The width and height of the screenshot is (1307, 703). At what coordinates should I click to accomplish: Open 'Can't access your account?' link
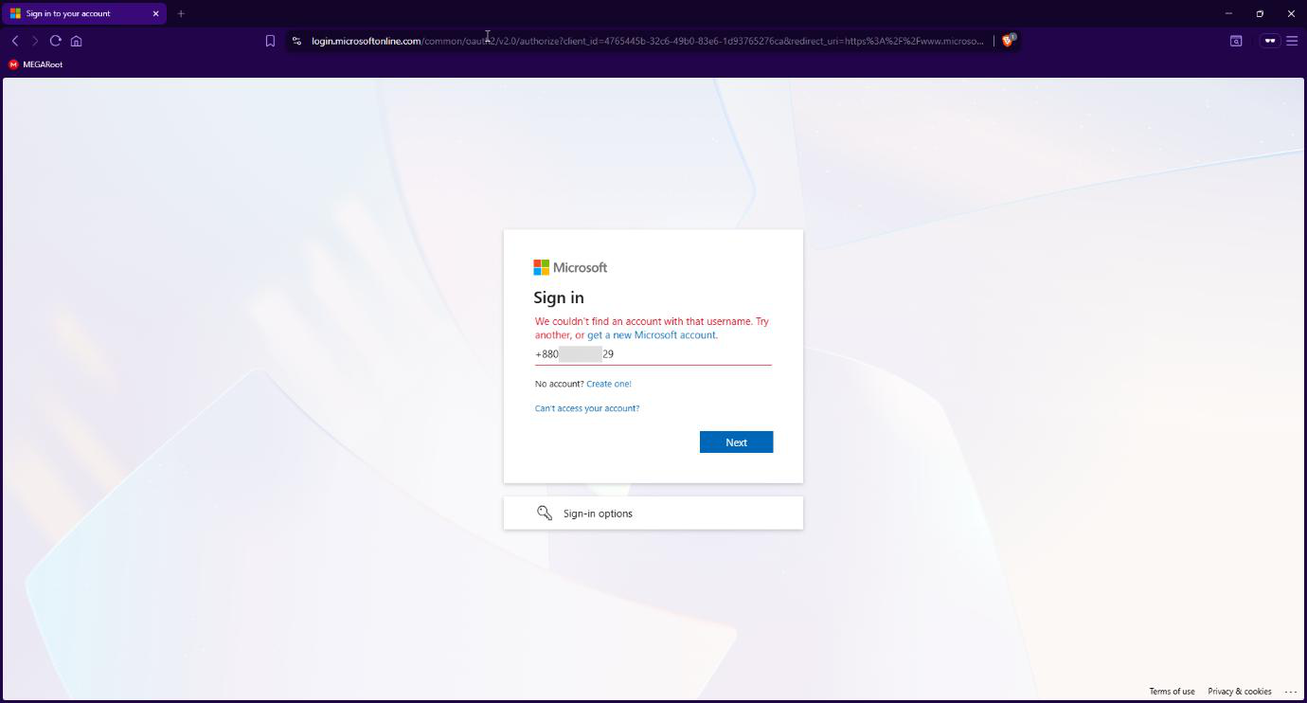587,408
